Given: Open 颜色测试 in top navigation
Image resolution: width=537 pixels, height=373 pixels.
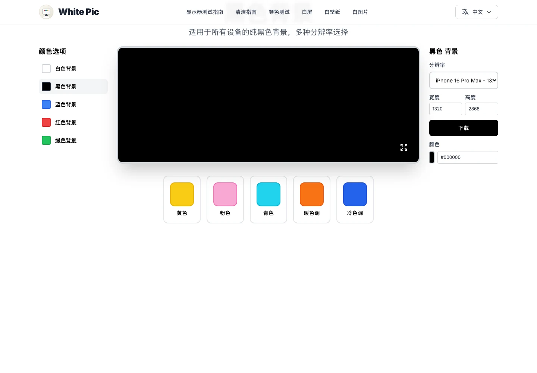Looking at the screenshot, I should [279, 12].
